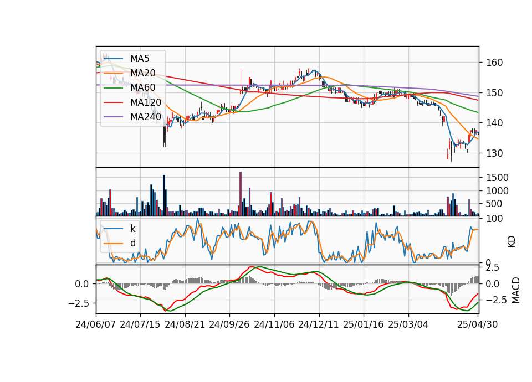The image size is (532, 382).
Task: Click the 1000 volume axis label
Action: pyautogui.click(x=498, y=191)
